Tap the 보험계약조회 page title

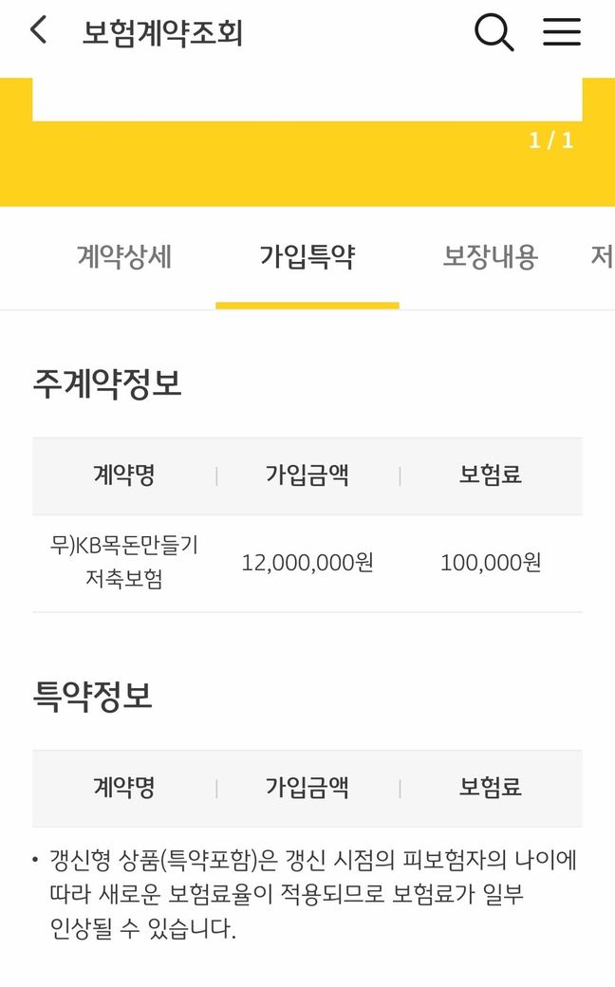(x=163, y=33)
